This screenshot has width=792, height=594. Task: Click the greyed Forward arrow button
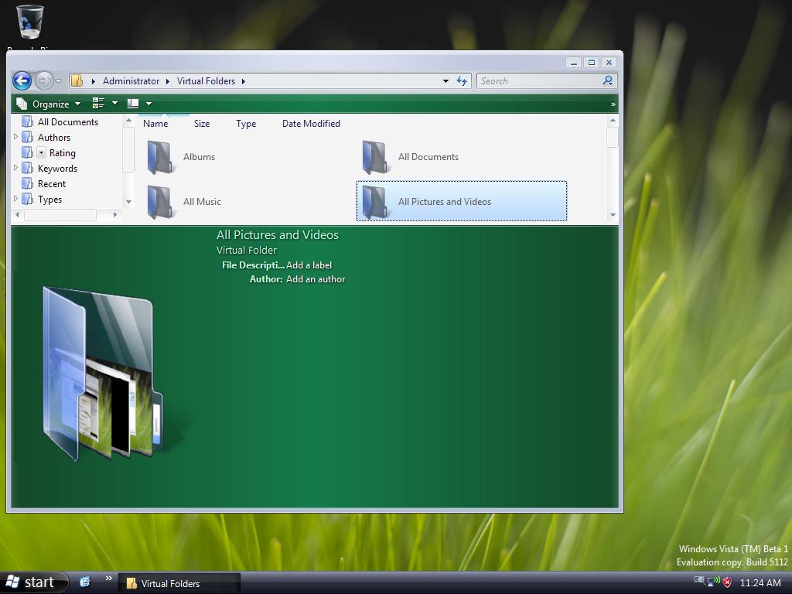coord(44,80)
